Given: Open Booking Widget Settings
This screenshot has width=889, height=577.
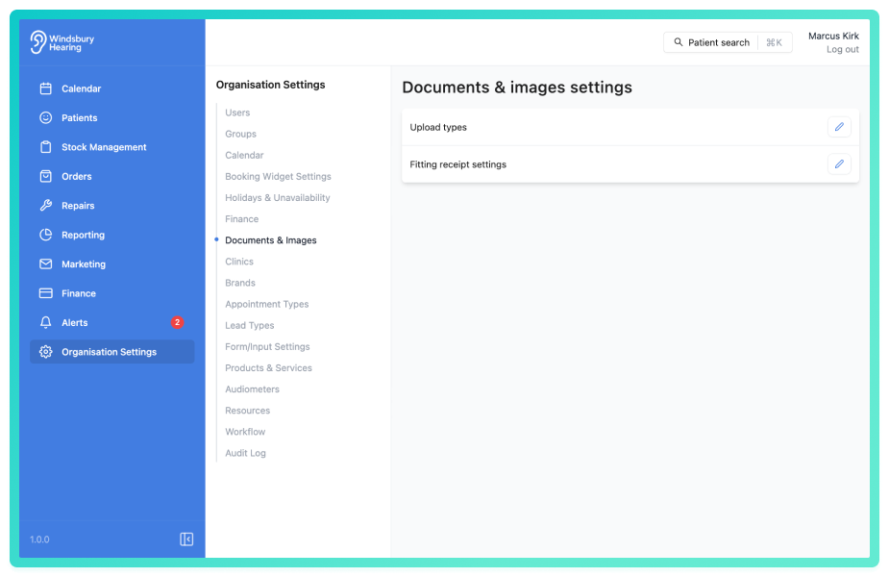Looking at the screenshot, I should (x=278, y=176).
